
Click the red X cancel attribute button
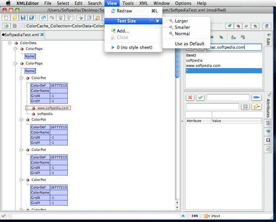click(x=190, y=97)
